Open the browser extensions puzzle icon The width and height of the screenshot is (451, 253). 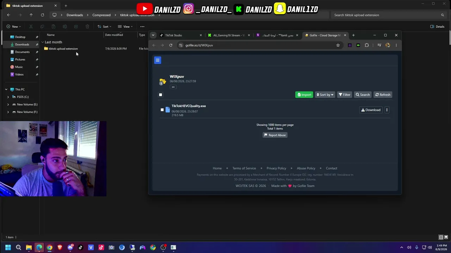coord(367,45)
